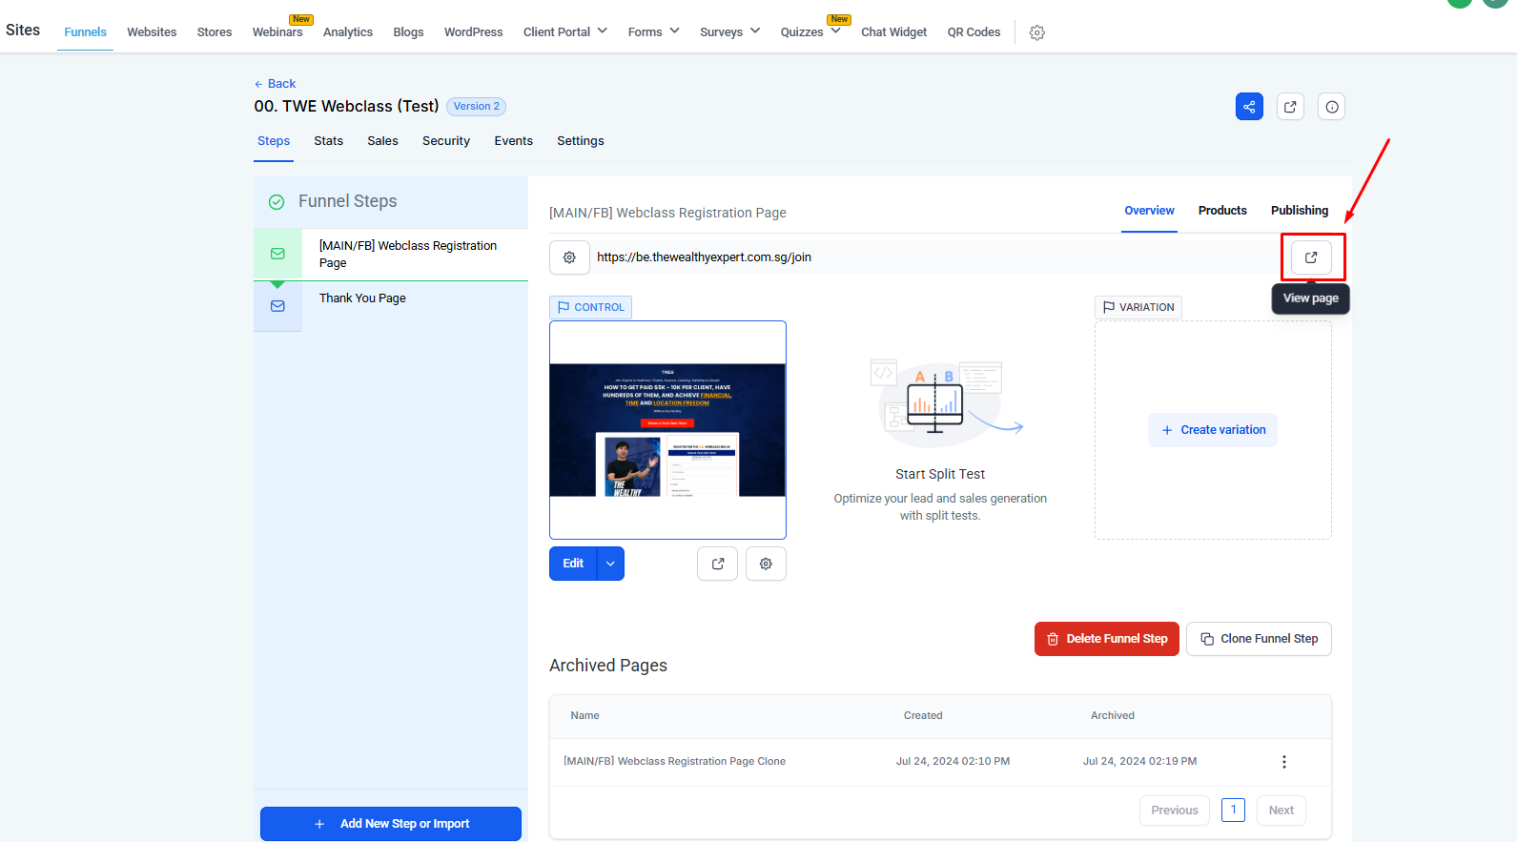
Task: Open page settings gear below control thumbnail
Action: 766,564
